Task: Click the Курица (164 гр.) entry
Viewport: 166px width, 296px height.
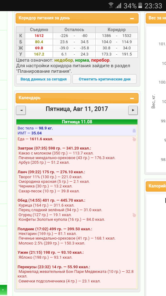Action: tap(46, 205)
